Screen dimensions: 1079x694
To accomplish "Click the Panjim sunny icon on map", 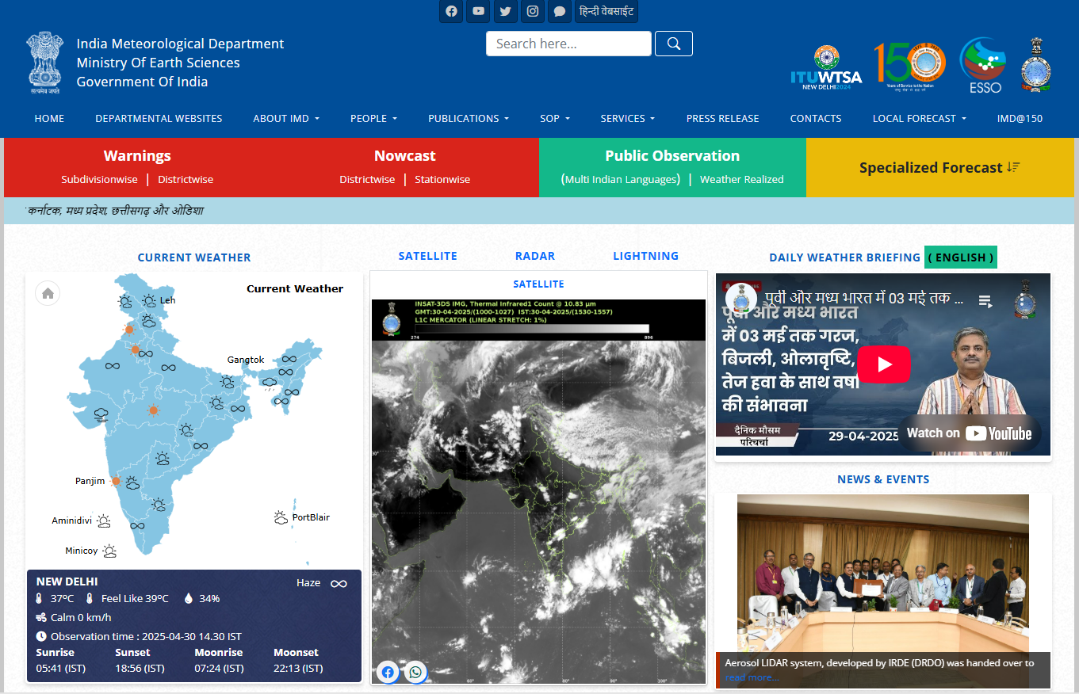I will (116, 481).
